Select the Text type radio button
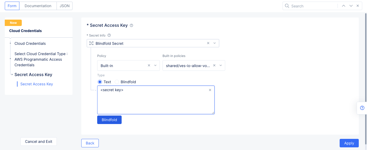The width and height of the screenshot is (367, 150). click(x=100, y=82)
